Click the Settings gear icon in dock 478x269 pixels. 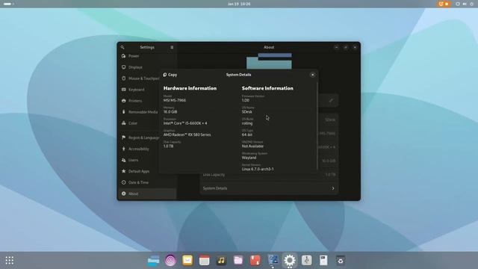point(290,261)
